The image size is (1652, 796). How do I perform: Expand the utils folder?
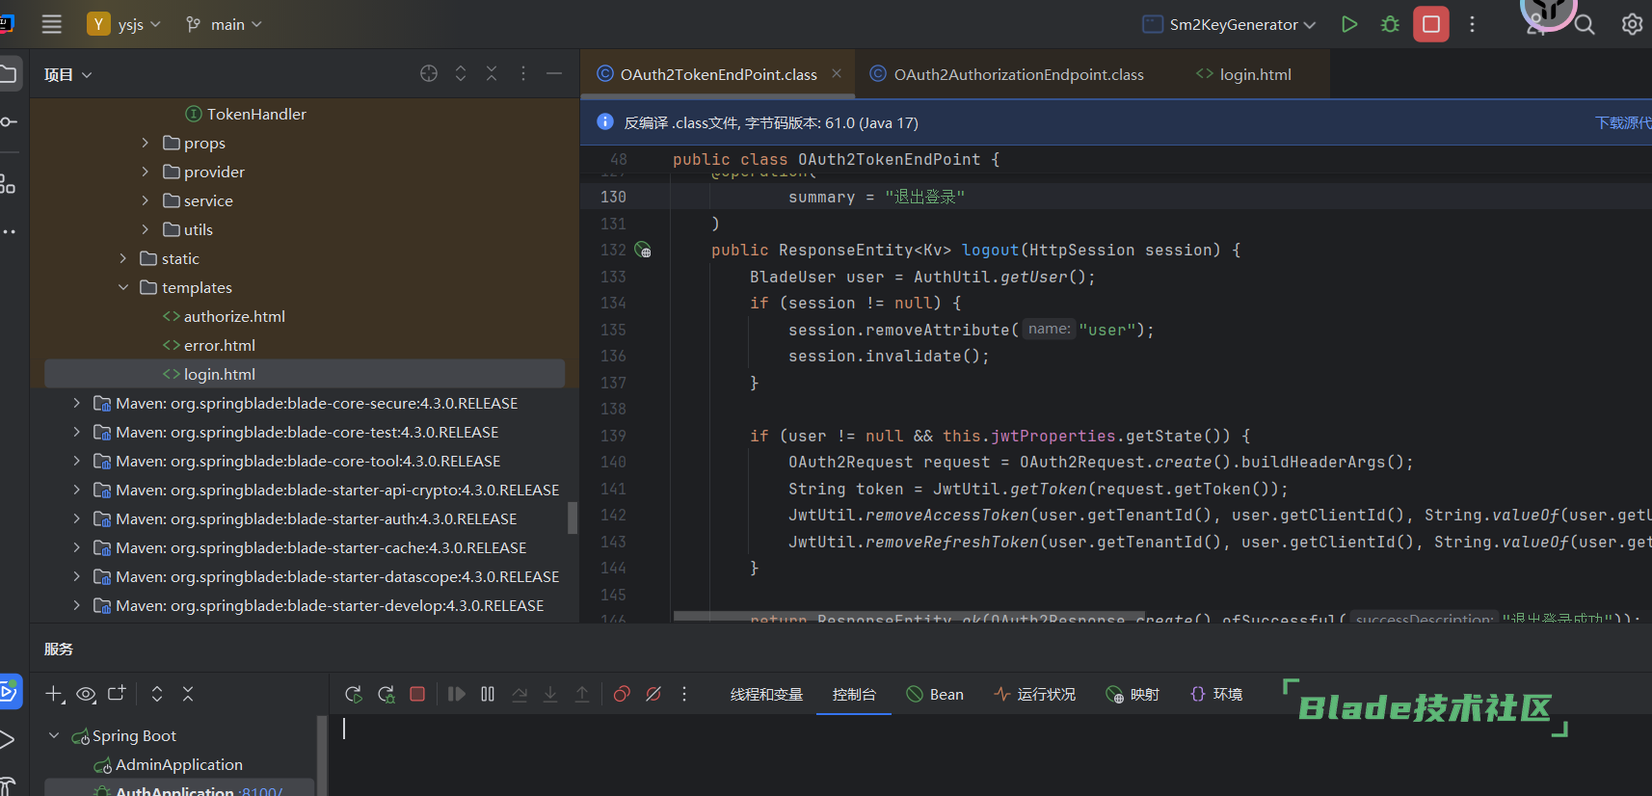145,229
